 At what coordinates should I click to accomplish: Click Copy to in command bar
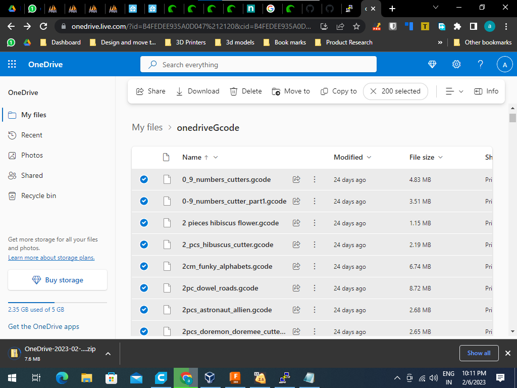point(339,91)
